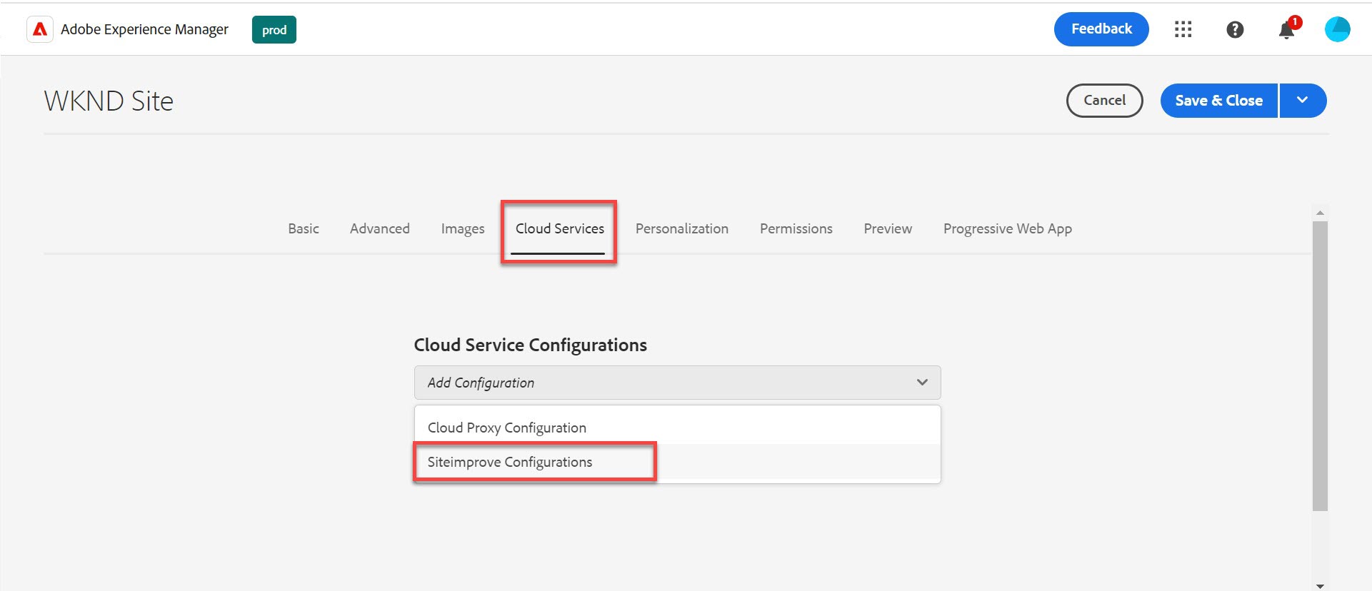This screenshot has width=1372, height=591.
Task: Select the Cloud Services tab
Action: 560,228
